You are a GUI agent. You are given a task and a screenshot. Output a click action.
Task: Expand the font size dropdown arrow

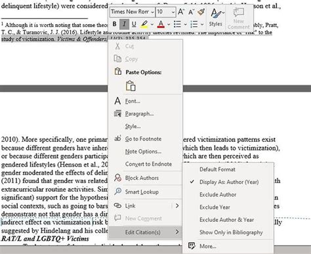pos(173,12)
